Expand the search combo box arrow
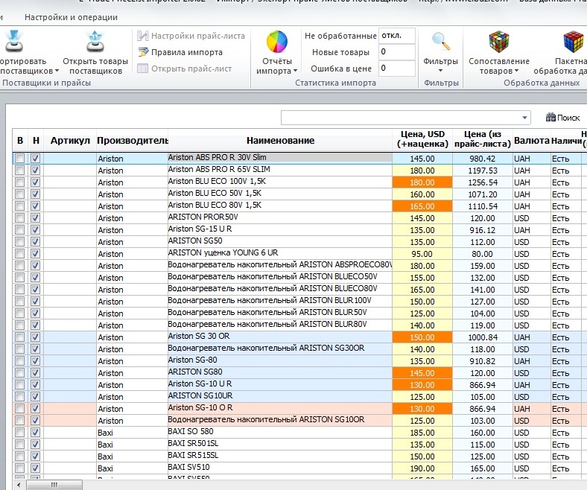This screenshot has height=490, width=587. (x=525, y=118)
